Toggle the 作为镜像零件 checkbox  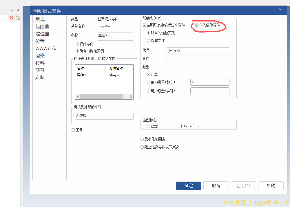click(x=197, y=25)
